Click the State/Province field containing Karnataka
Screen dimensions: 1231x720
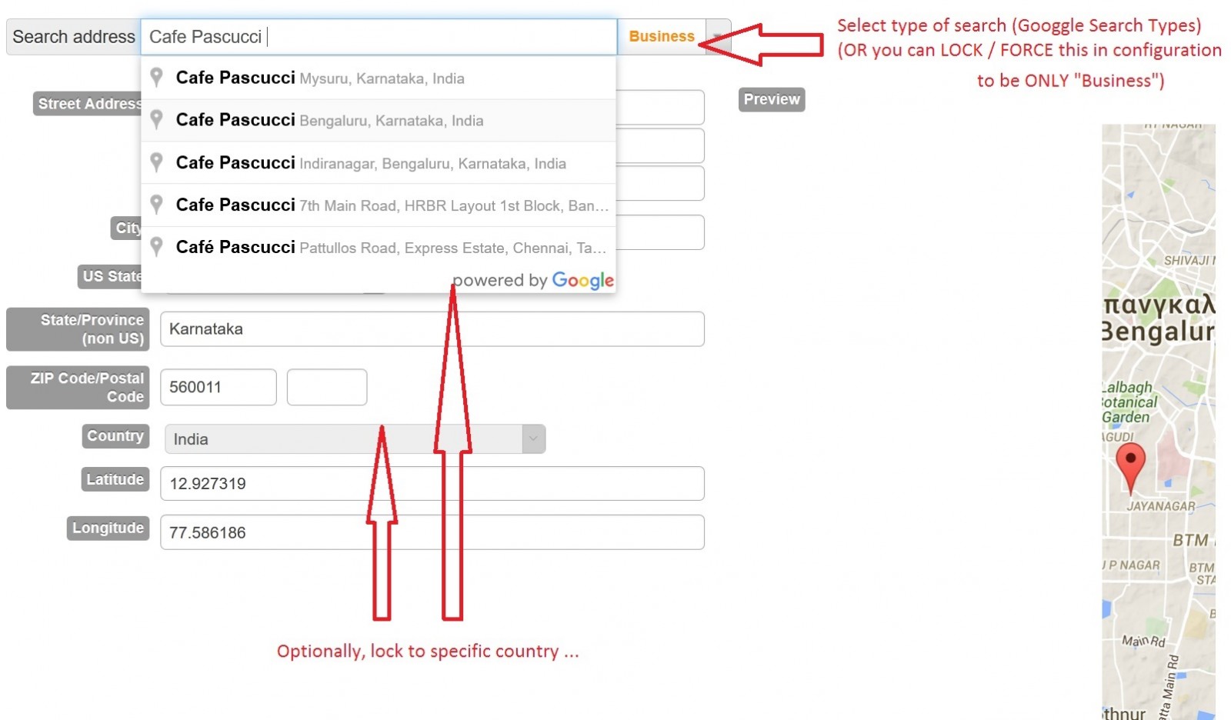[x=432, y=329]
